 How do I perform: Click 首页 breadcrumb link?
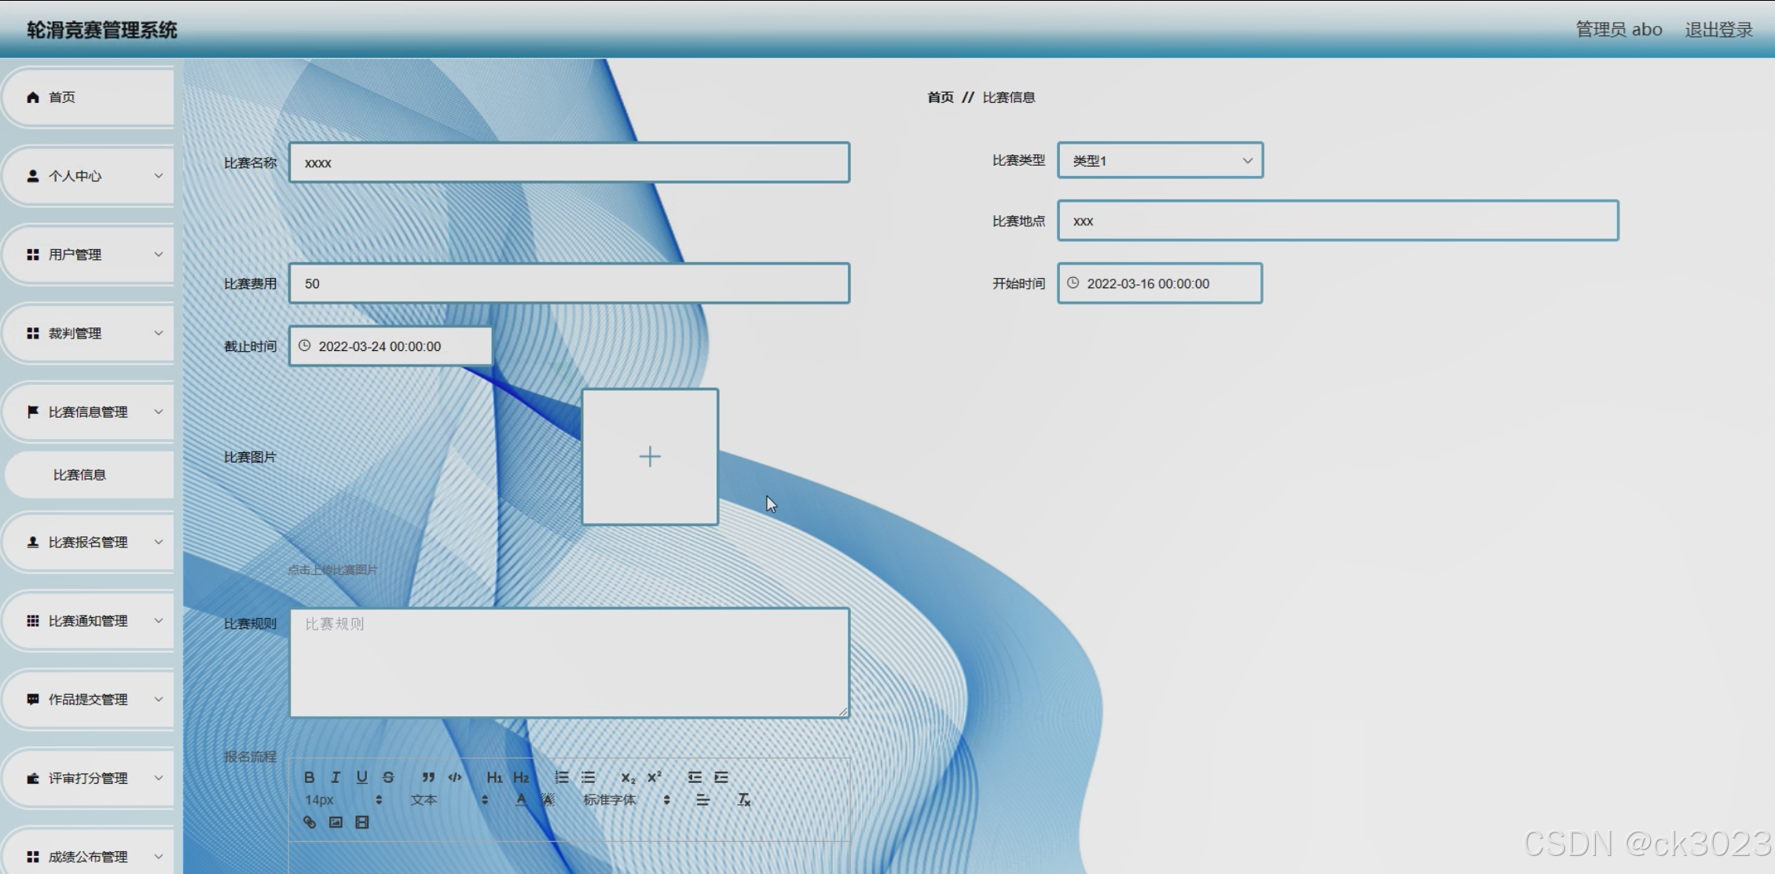pyautogui.click(x=940, y=97)
